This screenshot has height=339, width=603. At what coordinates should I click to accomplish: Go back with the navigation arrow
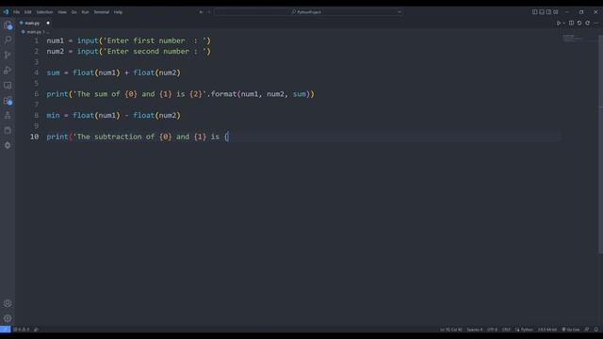click(201, 12)
